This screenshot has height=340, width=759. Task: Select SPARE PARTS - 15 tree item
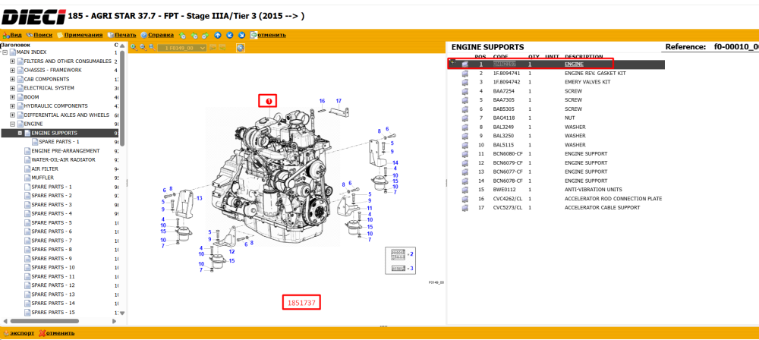pyautogui.click(x=53, y=312)
